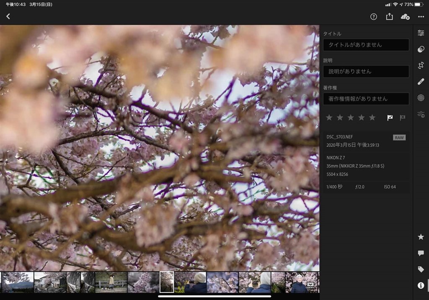The image size is (429, 300).
Task: Click the title input field
Action: point(366,45)
